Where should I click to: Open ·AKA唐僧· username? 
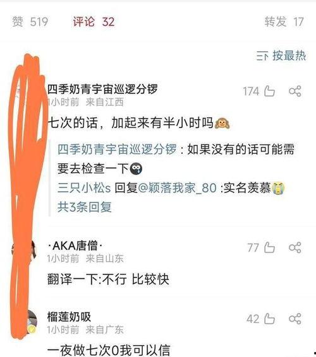[75, 245]
